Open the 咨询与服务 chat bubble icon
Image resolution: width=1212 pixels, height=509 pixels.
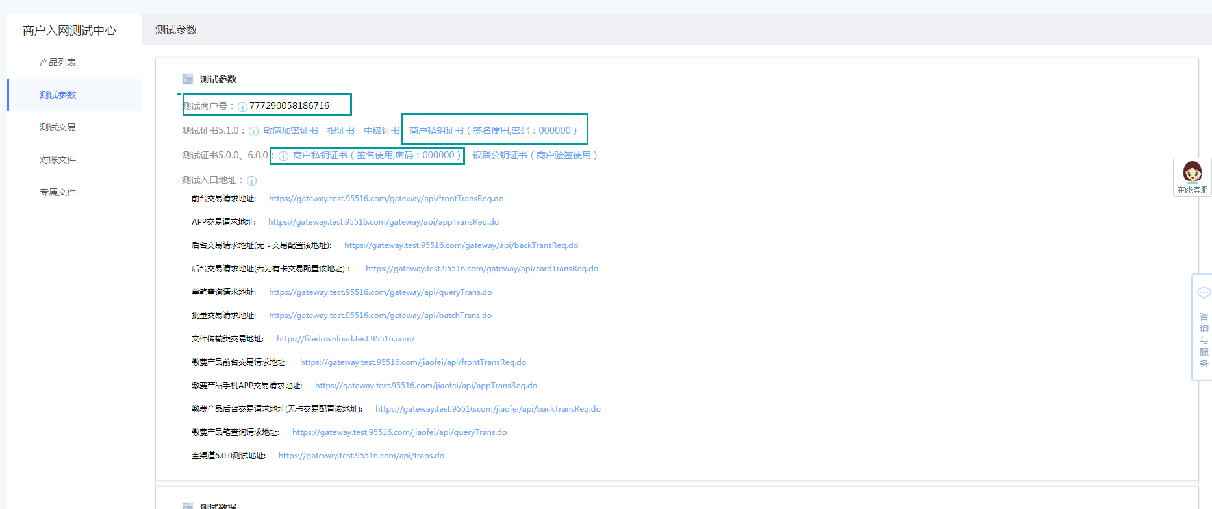click(x=1204, y=293)
